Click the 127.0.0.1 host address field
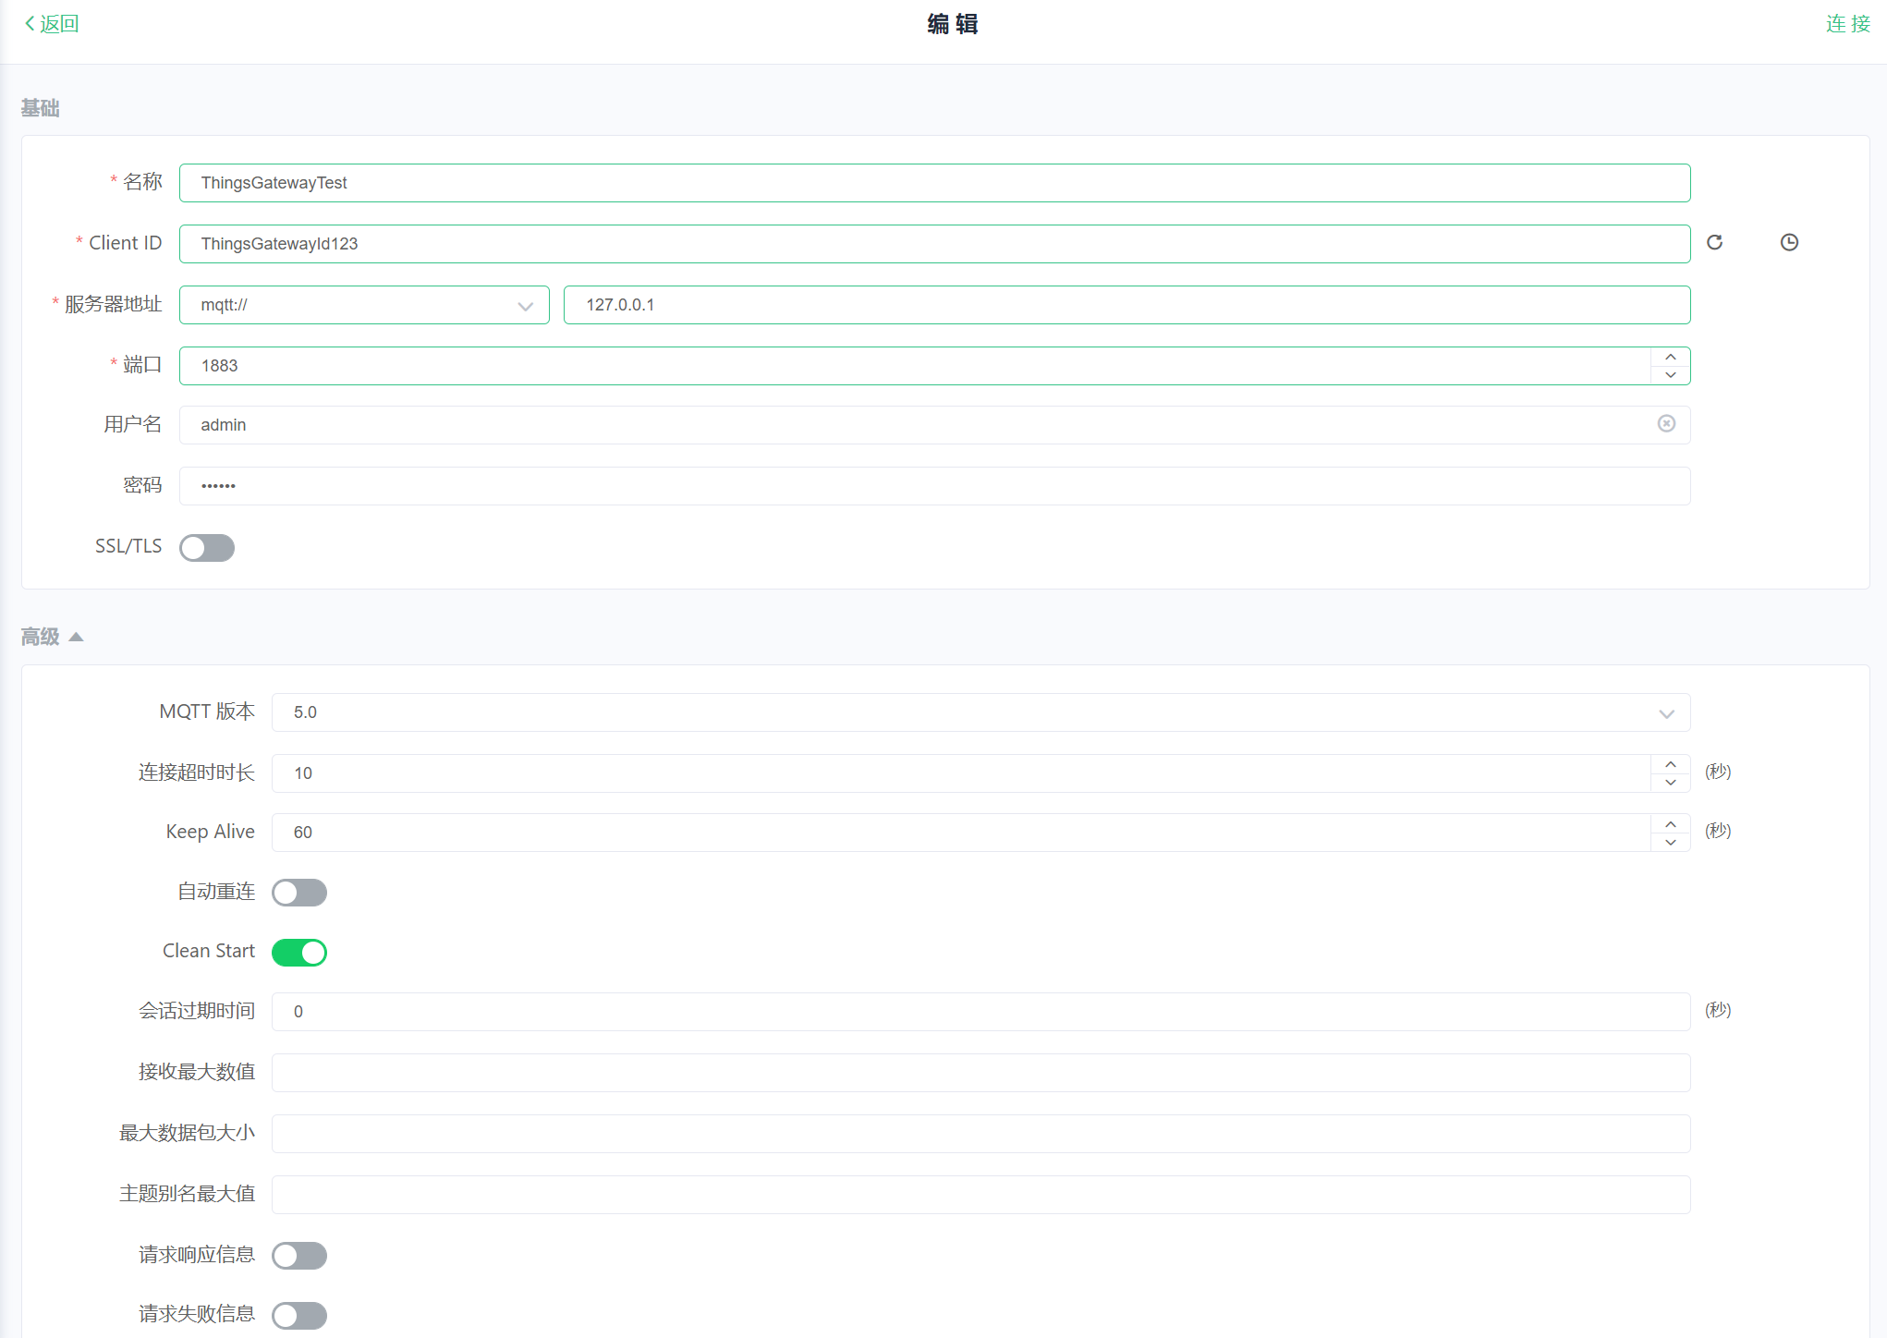Image resolution: width=1887 pixels, height=1338 pixels. (1126, 305)
